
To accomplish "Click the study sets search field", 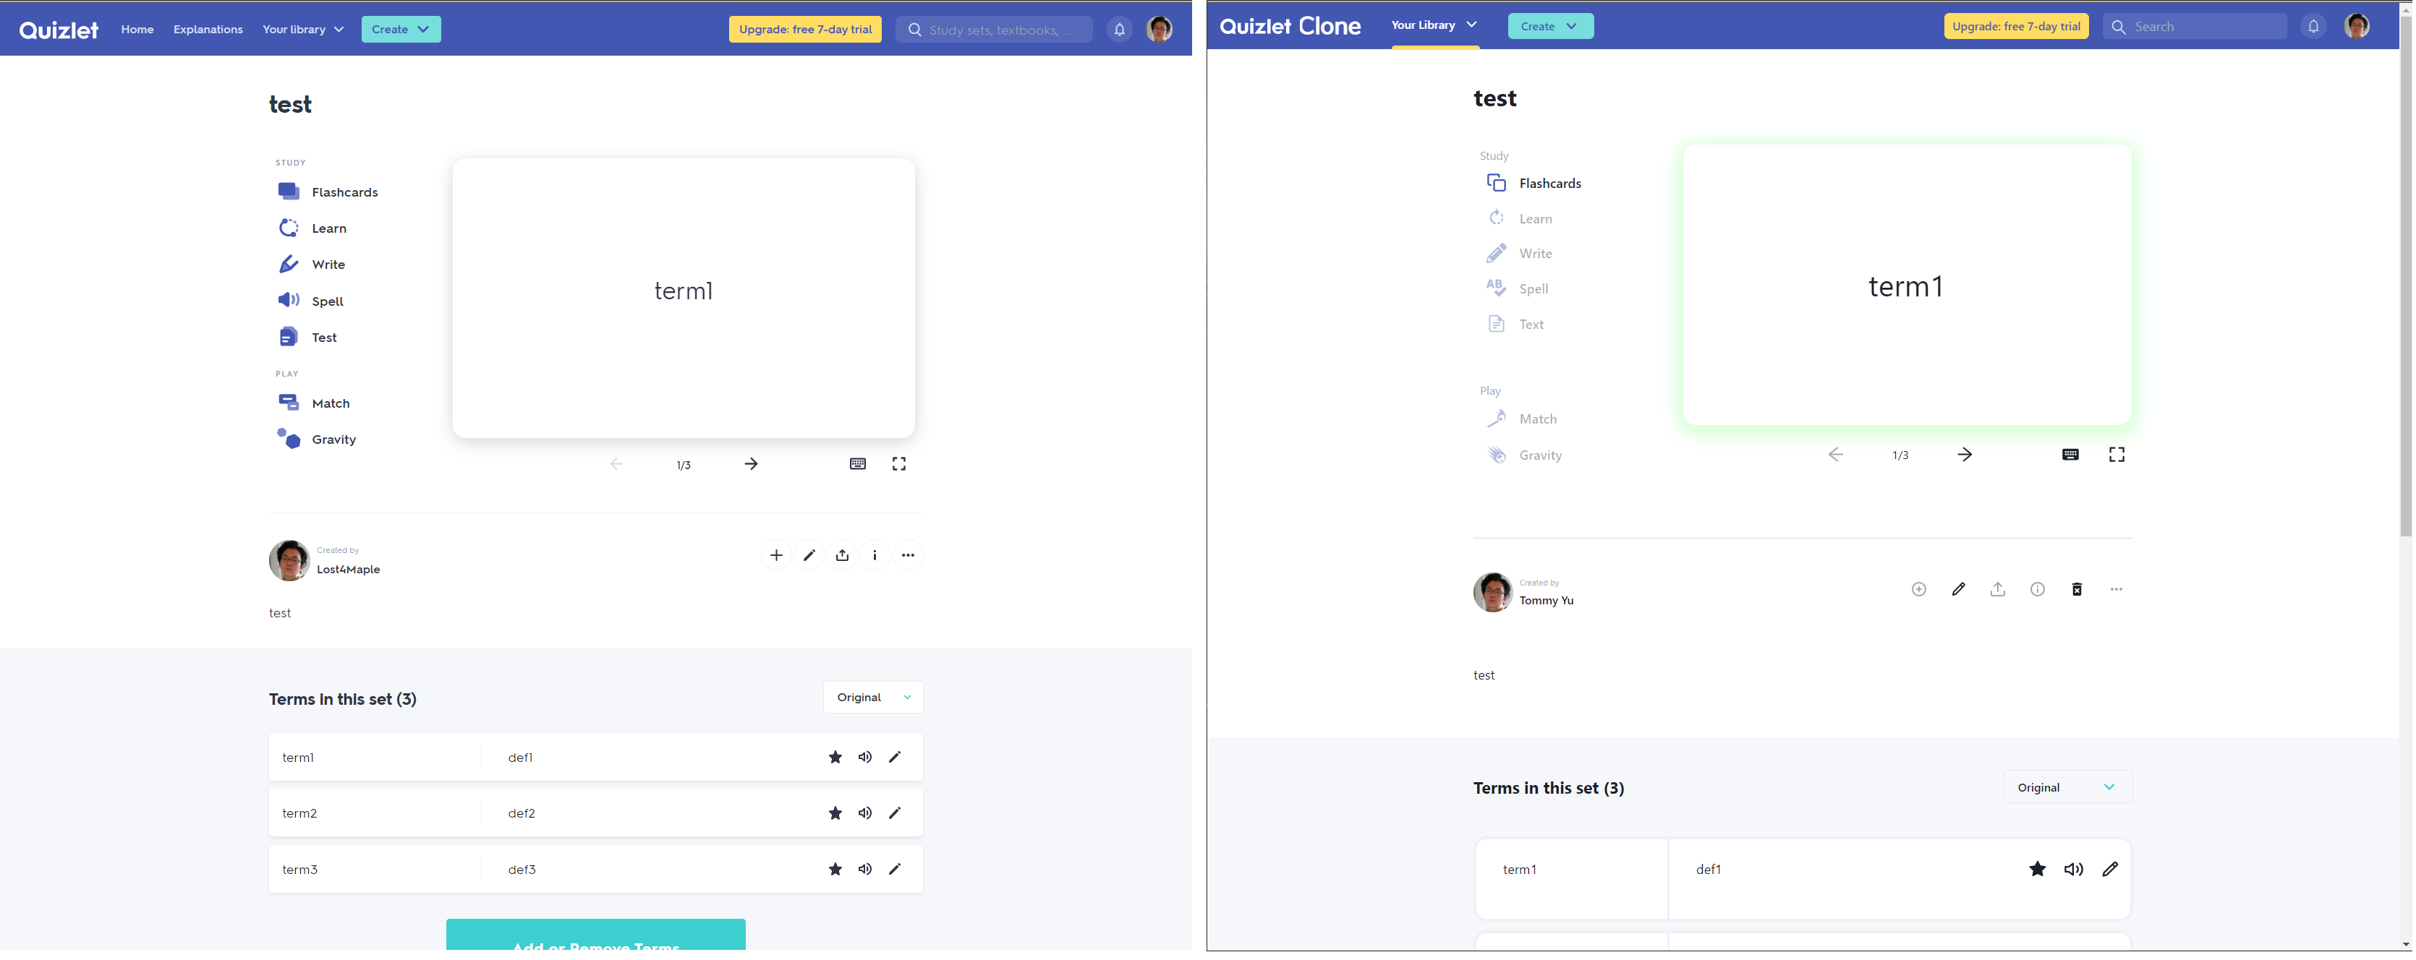I will click(994, 29).
